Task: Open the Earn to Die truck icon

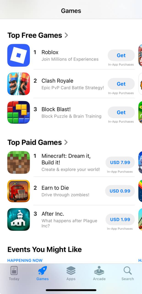Action: coord(19,191)
